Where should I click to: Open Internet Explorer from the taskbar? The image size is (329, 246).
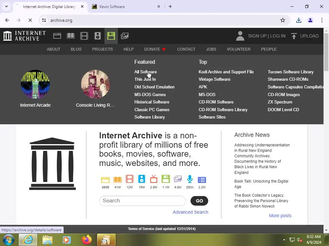tap(28, 240)
